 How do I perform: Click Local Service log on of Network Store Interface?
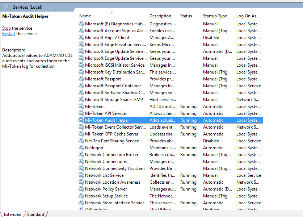pyautogui.click(x=249, y=203)
